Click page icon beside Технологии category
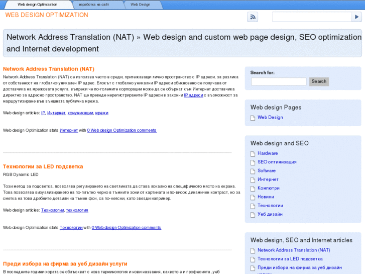The width and height of the screenshot is (365, 274). pos(253,206)
